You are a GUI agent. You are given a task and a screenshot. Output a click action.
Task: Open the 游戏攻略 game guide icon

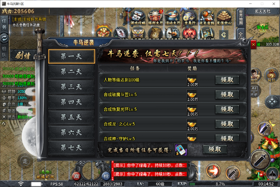138,17
